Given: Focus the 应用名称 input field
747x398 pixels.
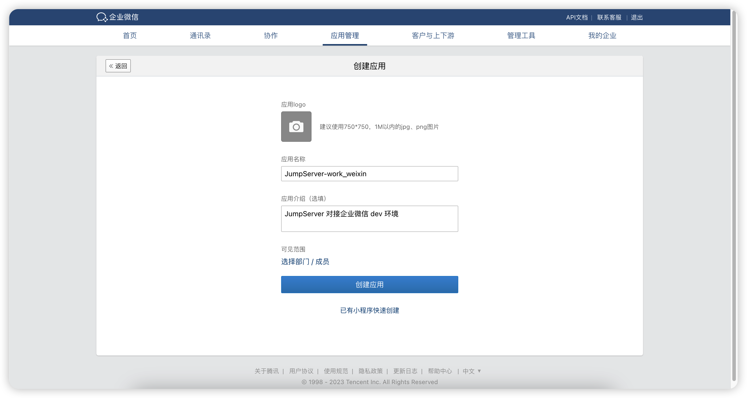Looking at the screenshot, I should coord(369,173).
